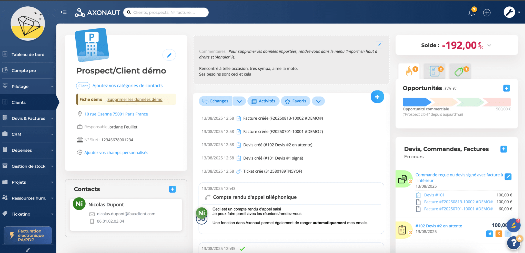Open Facture #F20250813-10002 #DEMO# link
The width and height of the screenshot is (525, 253).
pyautogui.click(x=458, y=202)
